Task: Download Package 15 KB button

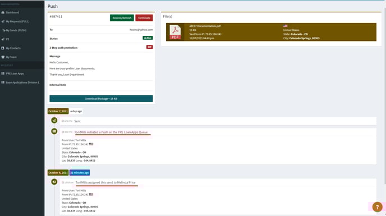Action: click(101, 99)
